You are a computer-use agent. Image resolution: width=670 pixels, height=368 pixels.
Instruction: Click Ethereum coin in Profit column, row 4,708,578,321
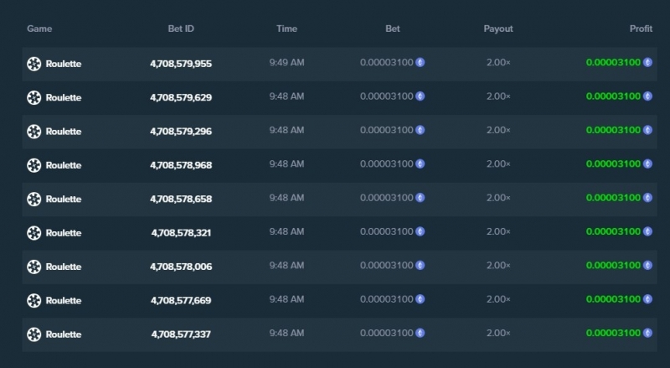click(647, 231)
